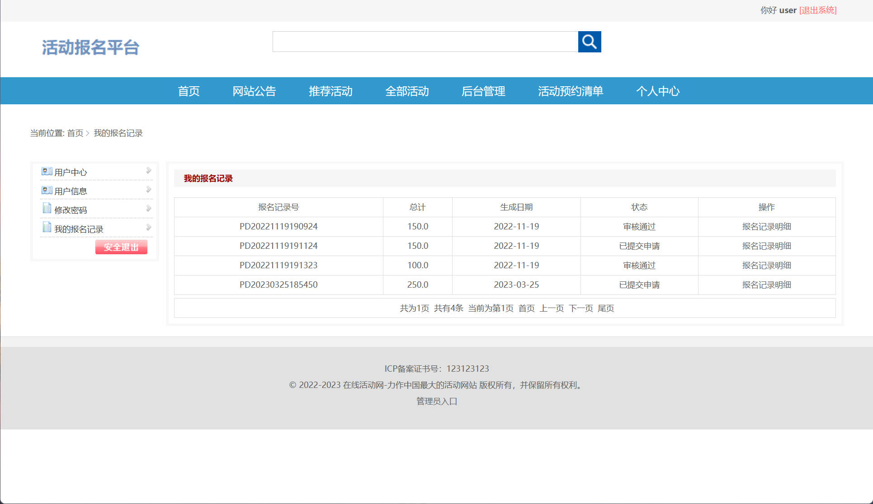Open 后台管理 from the navigation bar
Image resolution: width=873 pixels, height=504 pixels.
(x=483, y=91)
